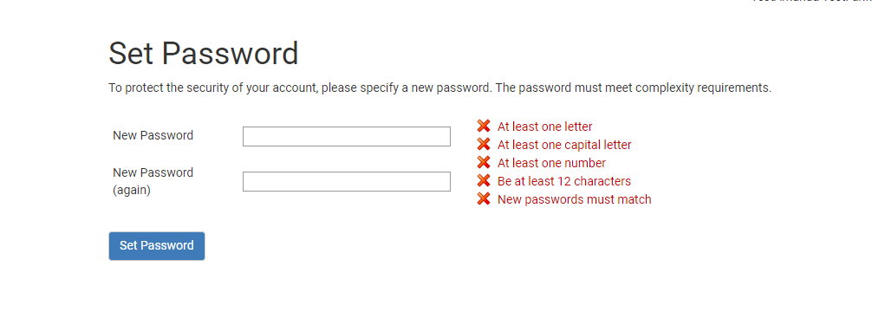Select the 'At least one capital letter' text
Image resolution: width=872 pixels, height=312 pixels.
[x=564, y=145]
